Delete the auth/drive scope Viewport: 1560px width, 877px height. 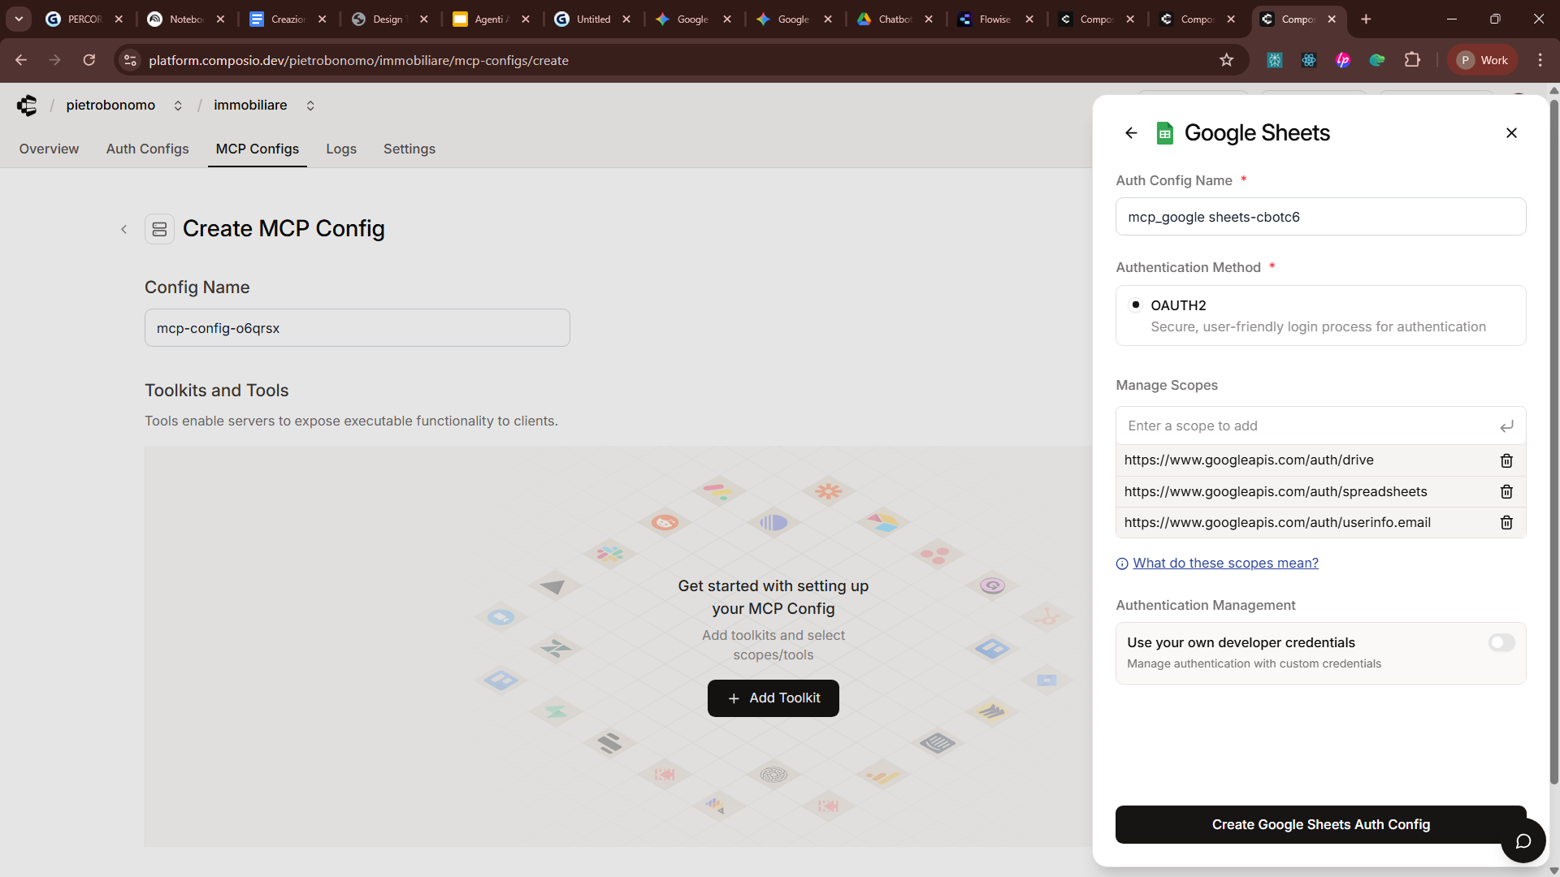(1506, 460)
